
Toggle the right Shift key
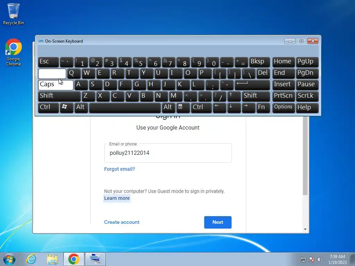(x=256, y=96)
